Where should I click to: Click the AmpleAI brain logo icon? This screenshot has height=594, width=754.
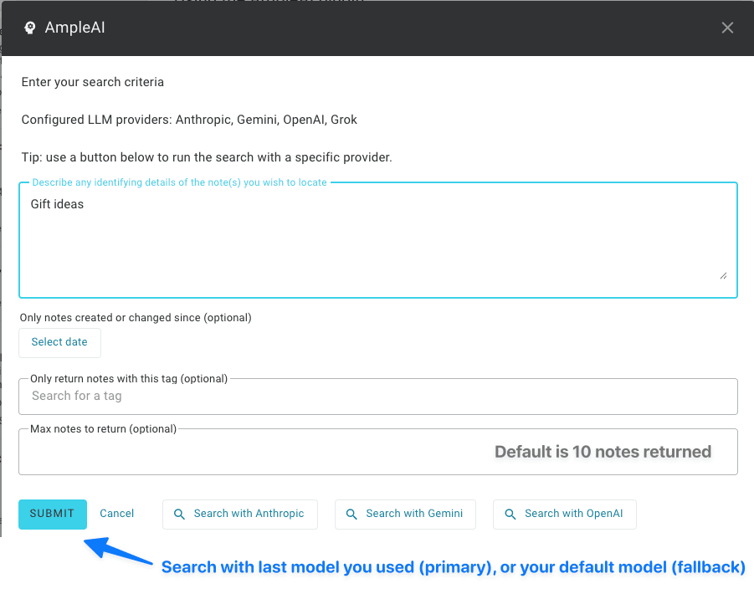(x=29, y=28)
